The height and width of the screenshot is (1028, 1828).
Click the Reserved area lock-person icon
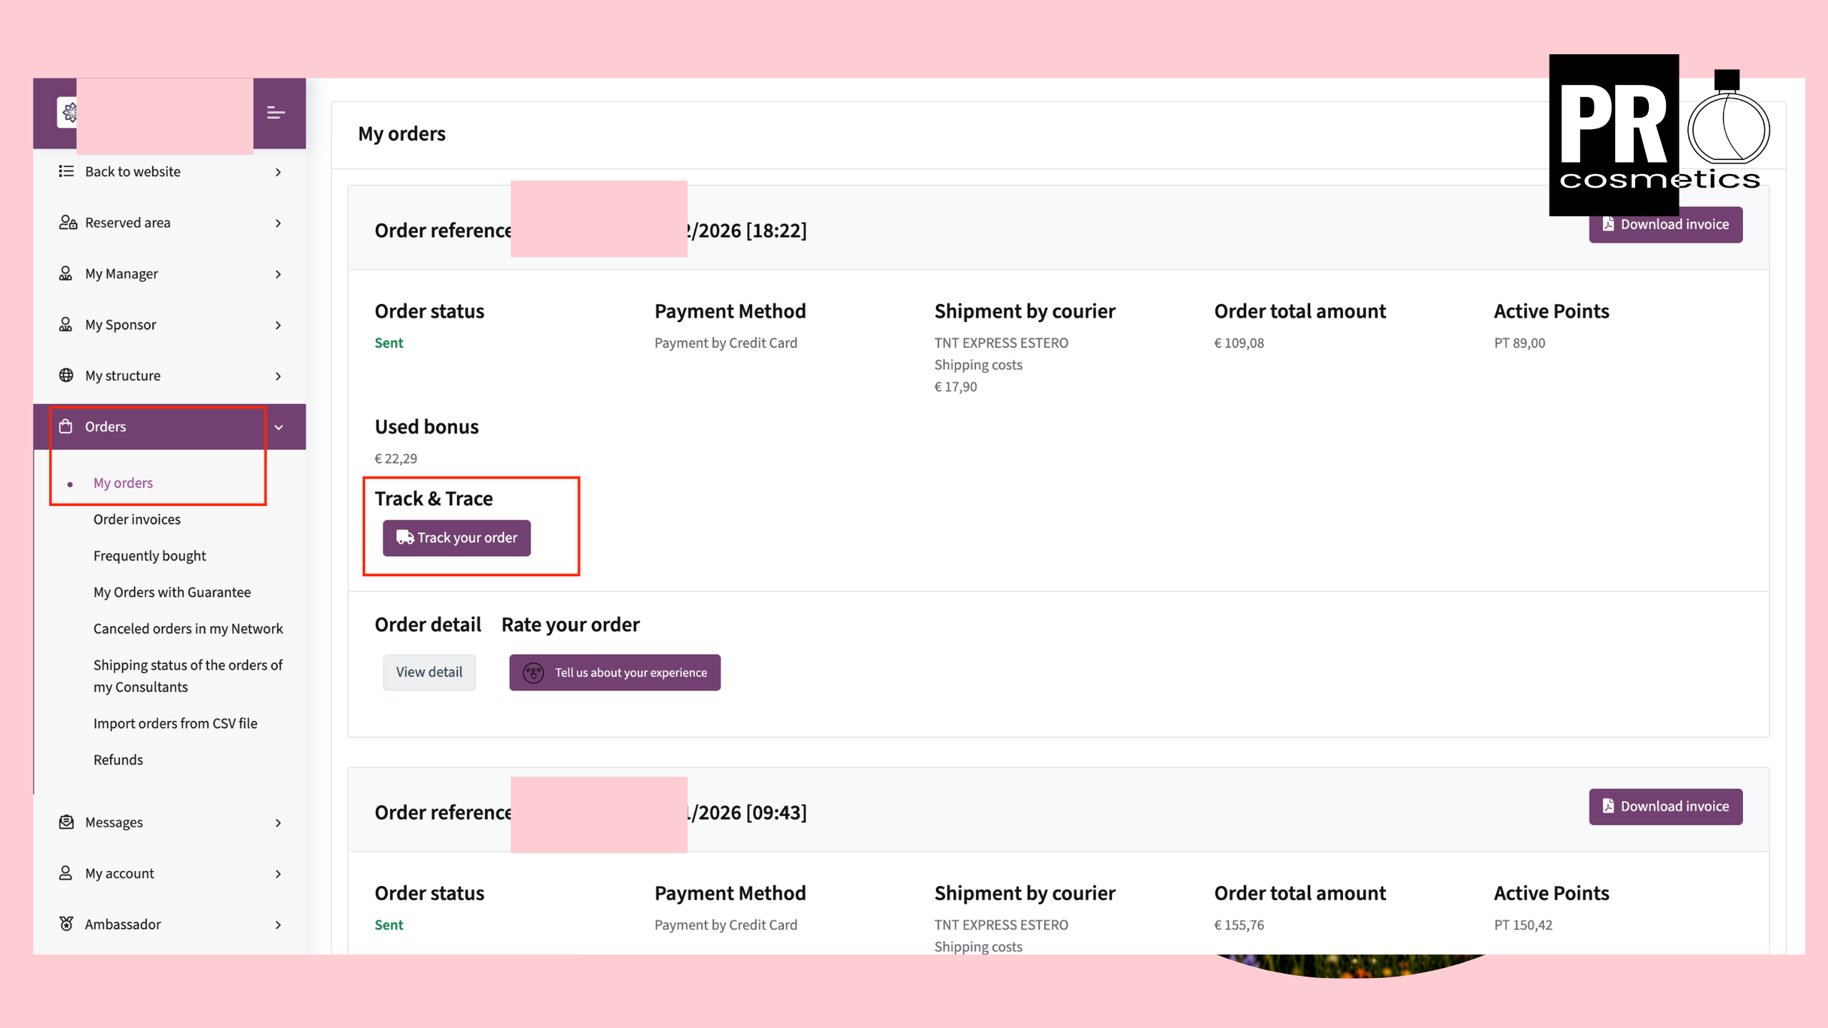[x=68, y=223]
